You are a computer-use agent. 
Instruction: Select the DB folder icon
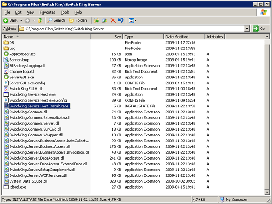click(x=6, y=43)
